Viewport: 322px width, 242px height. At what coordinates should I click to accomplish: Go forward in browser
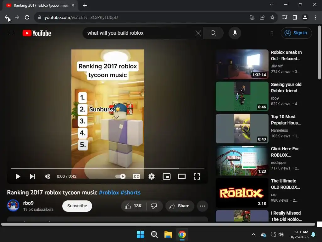pos(17,17)
